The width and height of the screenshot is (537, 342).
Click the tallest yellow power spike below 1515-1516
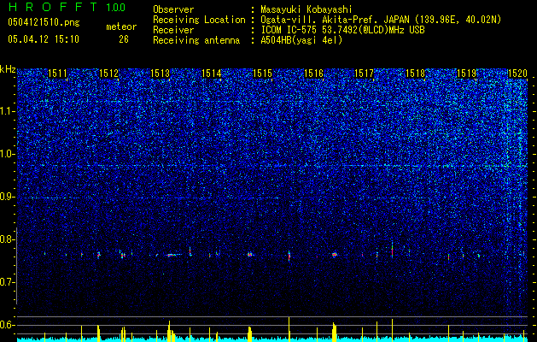[x=289, y=329]
